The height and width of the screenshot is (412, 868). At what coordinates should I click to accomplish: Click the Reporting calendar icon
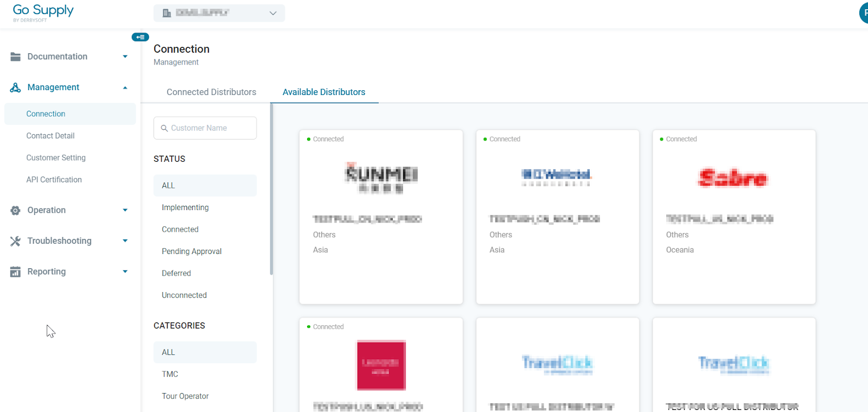15,272
